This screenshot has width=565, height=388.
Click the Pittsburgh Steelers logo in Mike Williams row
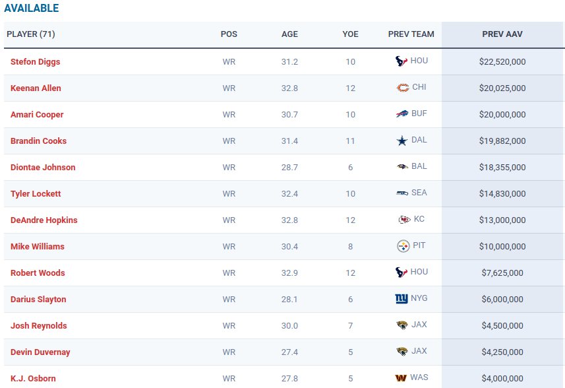coord(403,246)
